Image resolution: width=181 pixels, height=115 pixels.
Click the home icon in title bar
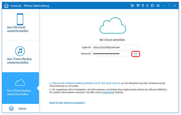[6, 5]
